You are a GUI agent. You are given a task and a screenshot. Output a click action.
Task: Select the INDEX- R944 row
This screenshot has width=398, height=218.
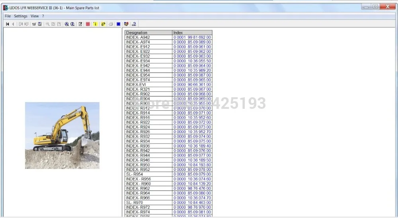[x=168, y=155]
